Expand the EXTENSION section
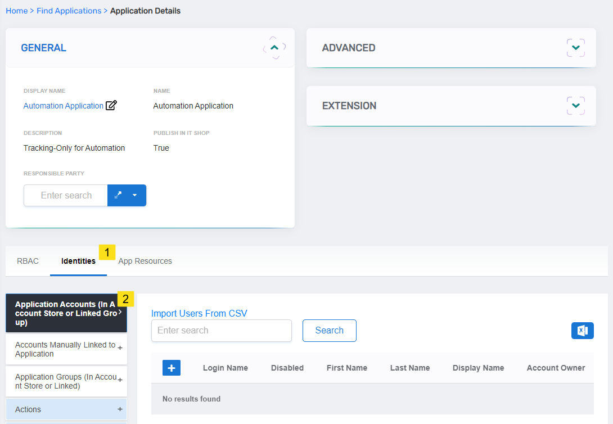This screenshot has height=424, width=613. click(575, 105)
